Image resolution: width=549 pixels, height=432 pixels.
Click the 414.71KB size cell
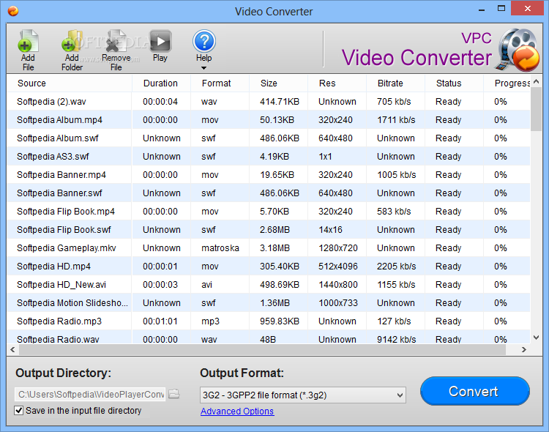click(x=280, y=102)
